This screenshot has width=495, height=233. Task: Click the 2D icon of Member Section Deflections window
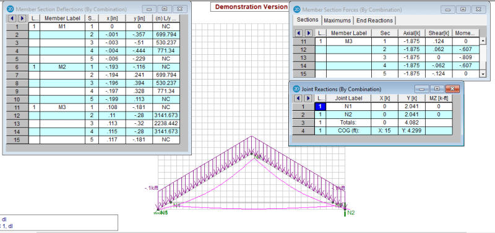tap(11, 9)
